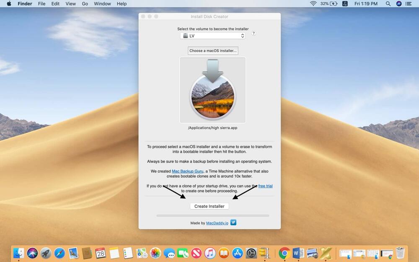Open the Window menu
419x262 pixels.
click(102, 4)
